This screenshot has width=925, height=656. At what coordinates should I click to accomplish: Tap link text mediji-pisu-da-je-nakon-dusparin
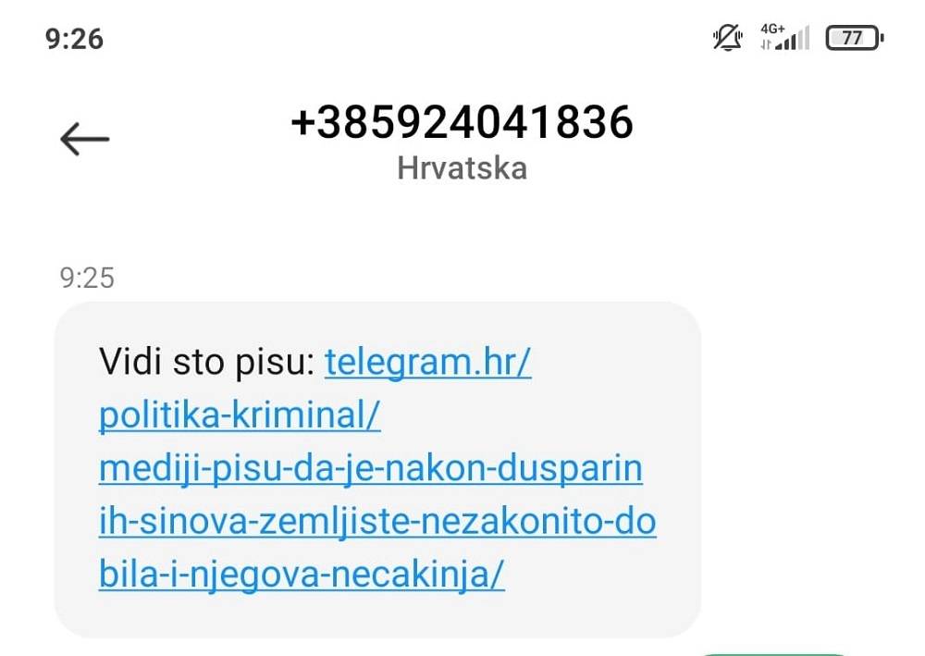click(x=371, y=468)
